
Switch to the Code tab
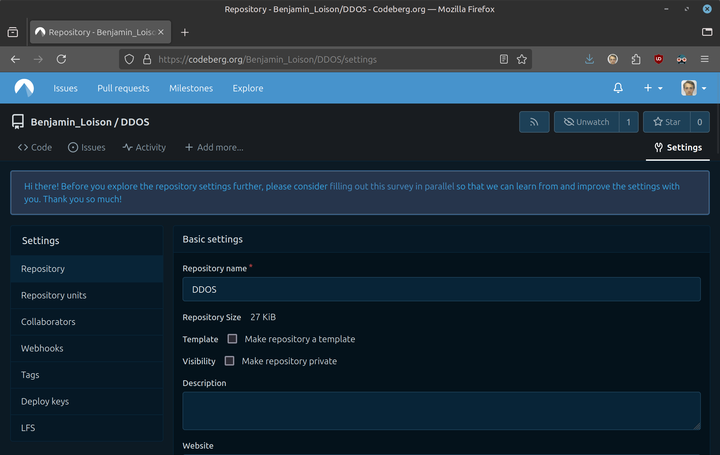pyautogui.click(x=35, y=147)
